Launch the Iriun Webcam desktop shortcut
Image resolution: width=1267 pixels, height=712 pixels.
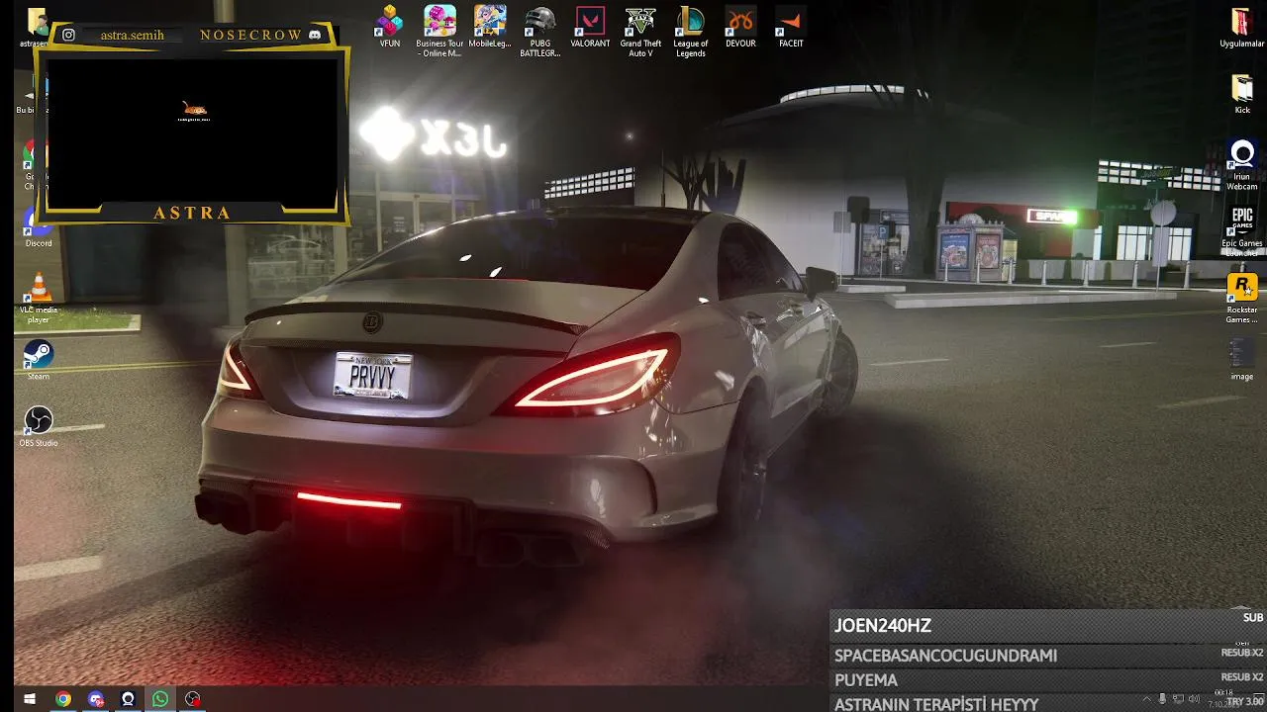pyautogui.click(x=1242, y=164)
